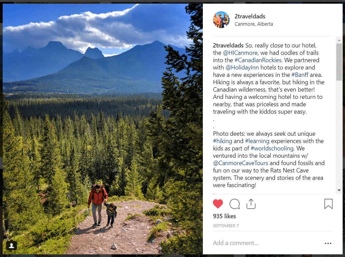Click the caption scrollbar thumb
This screenshot has width=345, height=257.
tap(339, 62)
